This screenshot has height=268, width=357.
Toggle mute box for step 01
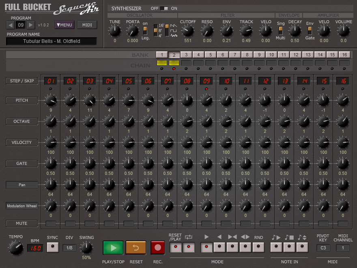(x=51, y=223)
